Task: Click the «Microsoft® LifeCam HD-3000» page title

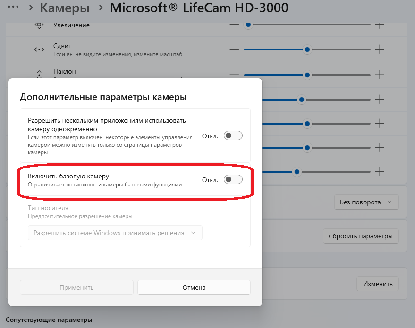Action: coord(199,8)
